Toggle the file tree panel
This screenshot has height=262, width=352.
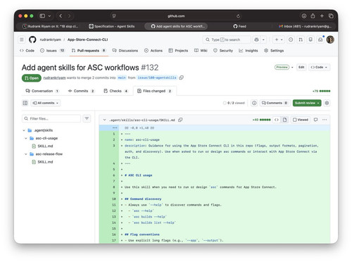point(25,103)
